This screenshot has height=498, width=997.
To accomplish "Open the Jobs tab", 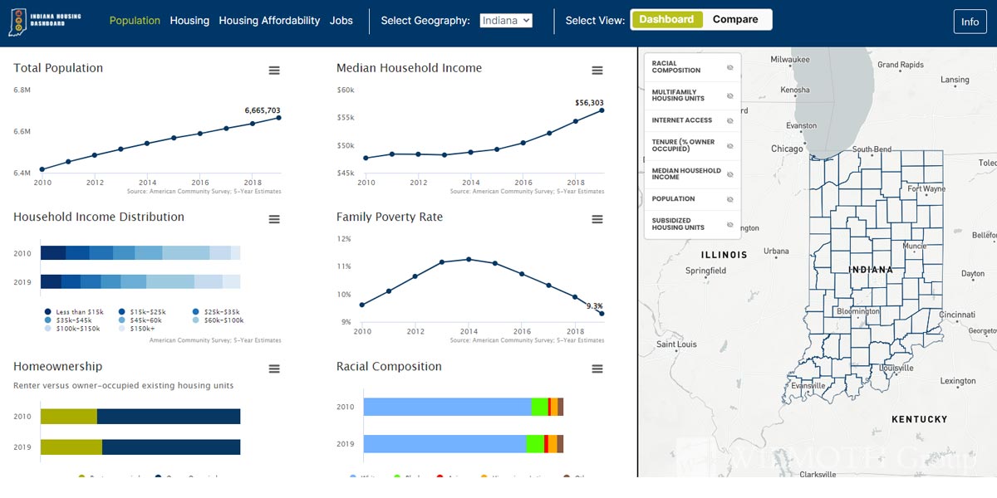I will click(341, 21).
